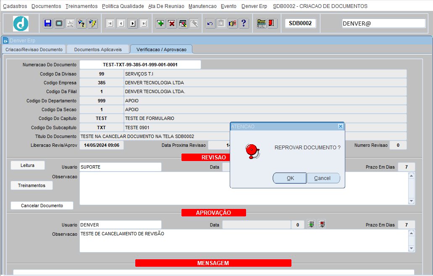Click the pointing hand toolbar icon

click(x=233, y=23)
